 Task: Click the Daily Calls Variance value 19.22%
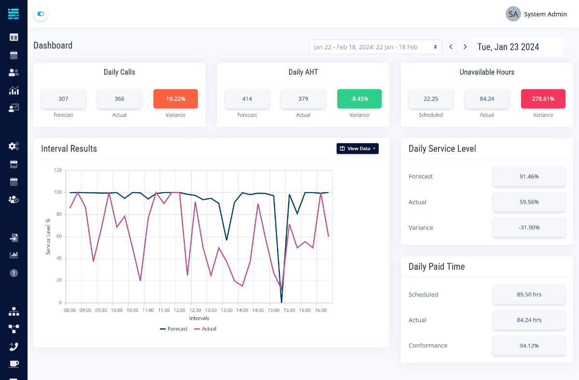pos(175,98)
